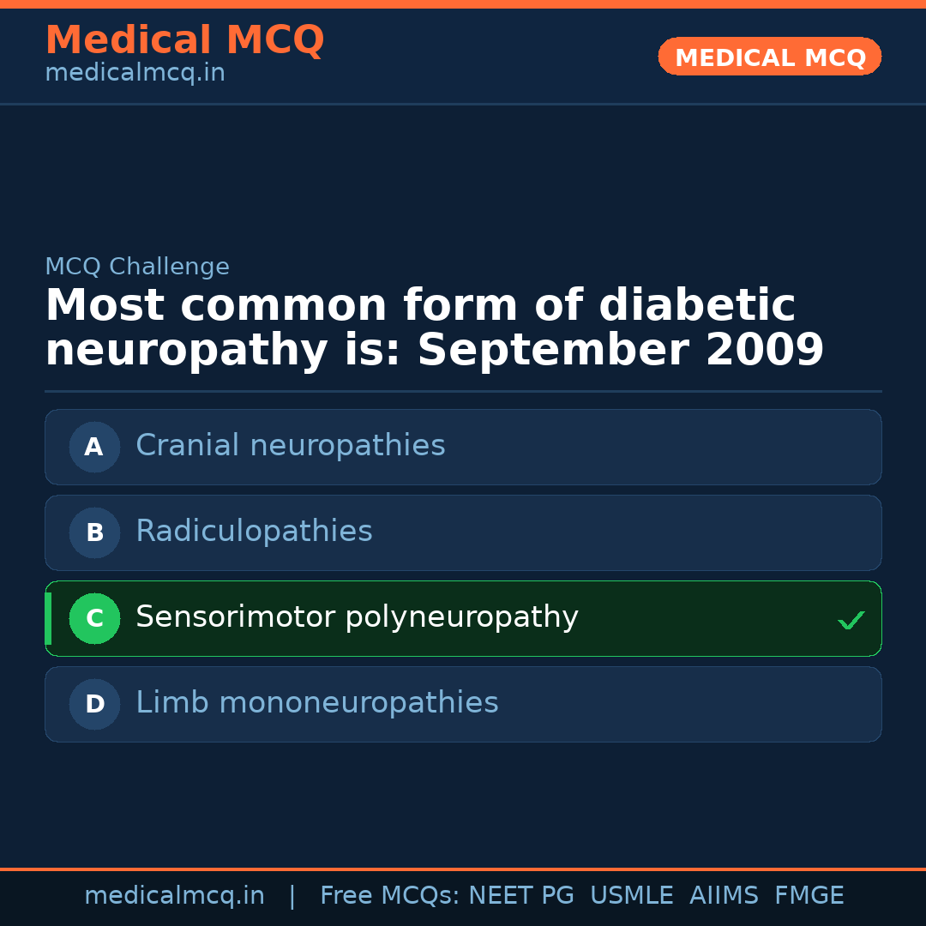This screenshot has height=926, width=926.
Task: Click the USMLE footer text
Action: pyautogui.click(x=631, y=896)
